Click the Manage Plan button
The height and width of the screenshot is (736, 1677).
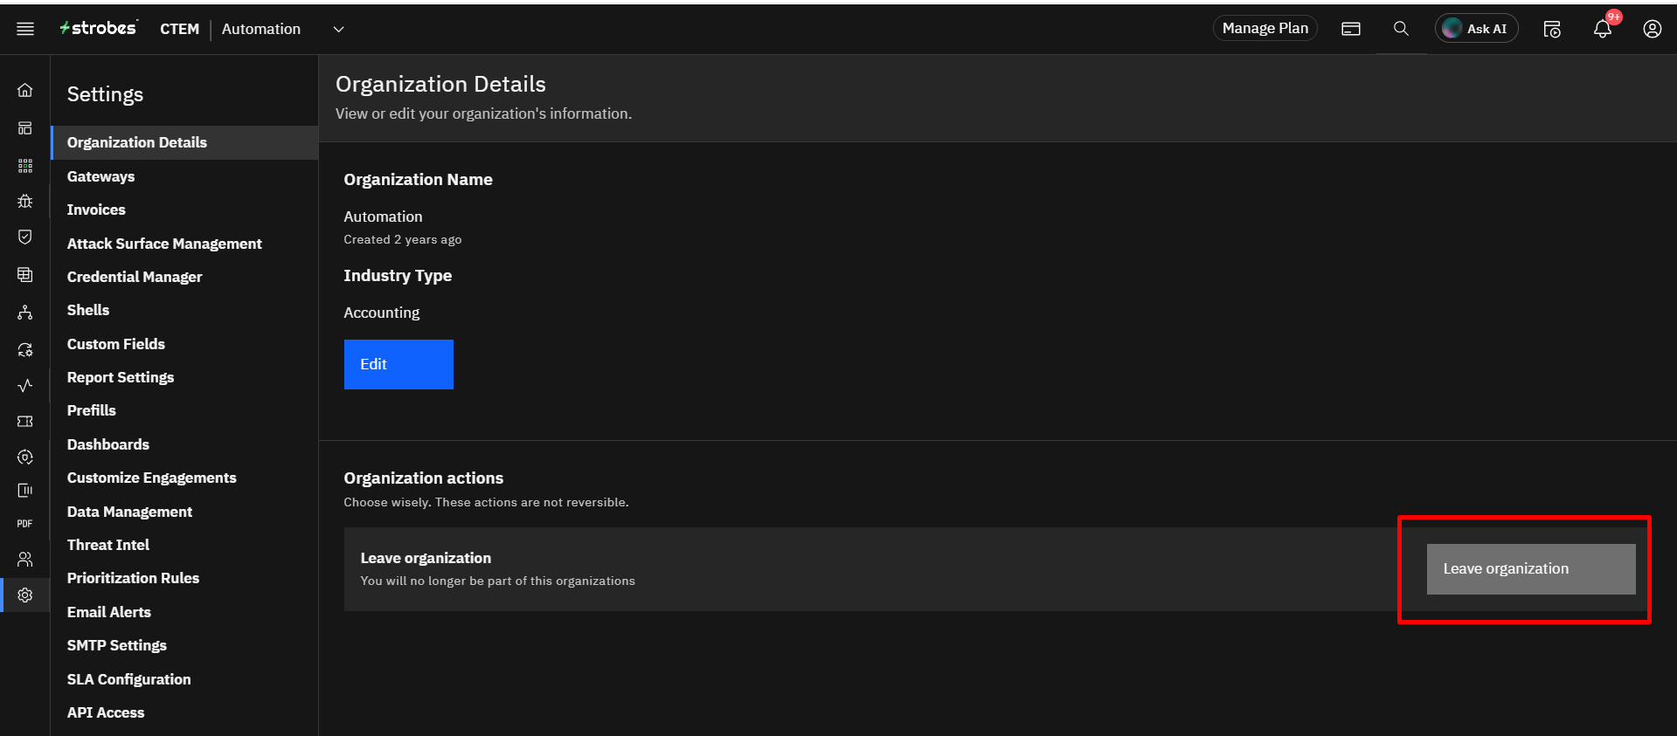1265,28
